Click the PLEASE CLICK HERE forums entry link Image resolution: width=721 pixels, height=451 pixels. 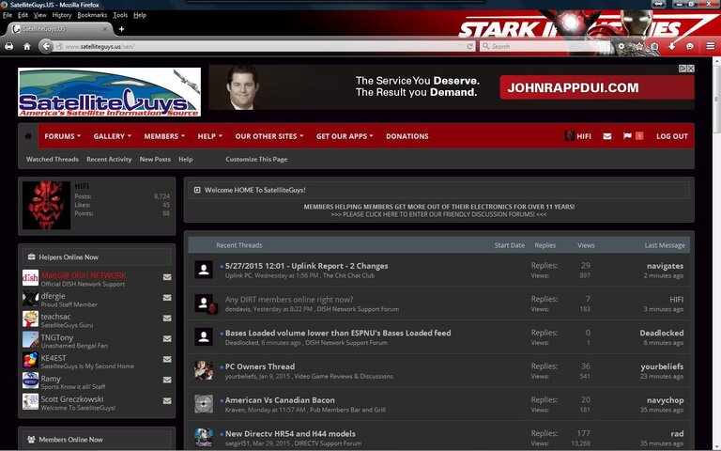pyautogui.click(x=438, y=214)
